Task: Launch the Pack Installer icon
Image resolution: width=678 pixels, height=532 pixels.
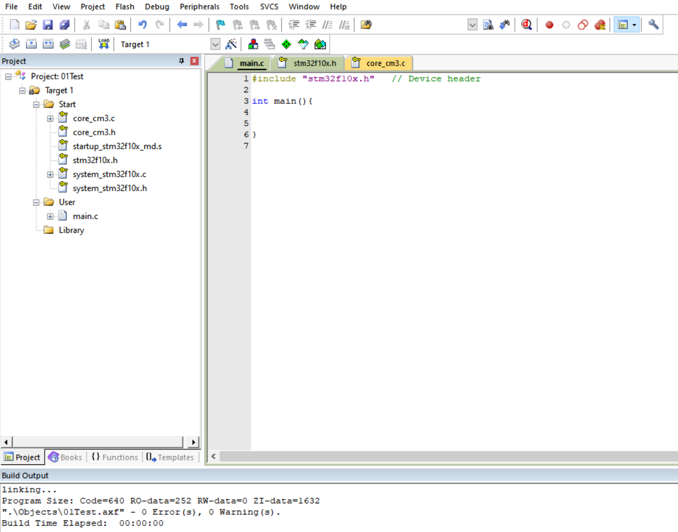Action: point(320,44)
